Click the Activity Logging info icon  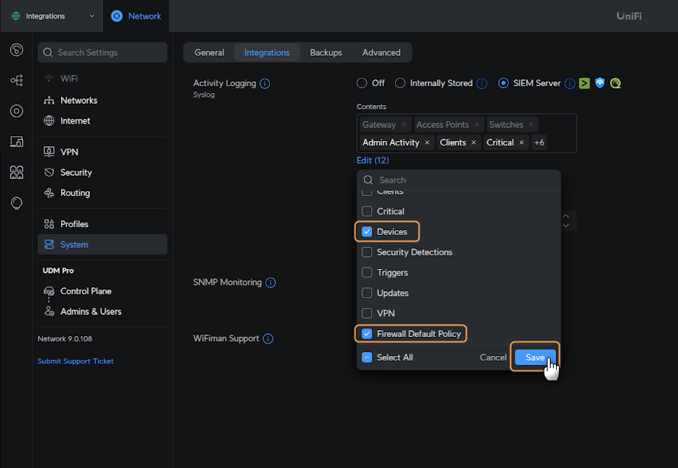[x=265, y=84]
